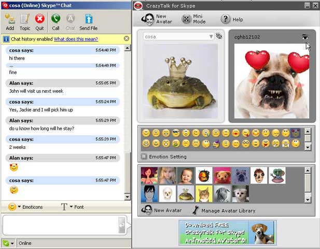Choose the green alien avatar thumbnail
Viewport: 320px width, 249px height.
(277, 175)
